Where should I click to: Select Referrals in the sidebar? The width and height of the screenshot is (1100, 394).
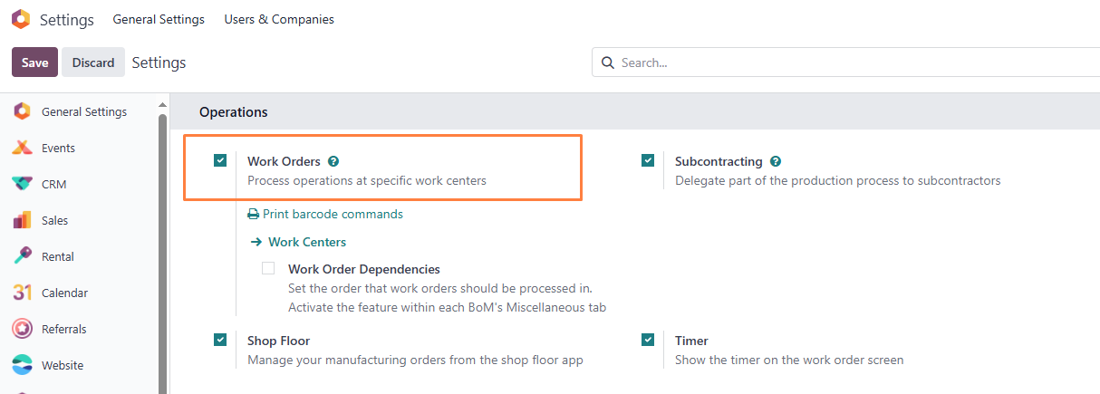pyautogui.click(x=63, y=329)
